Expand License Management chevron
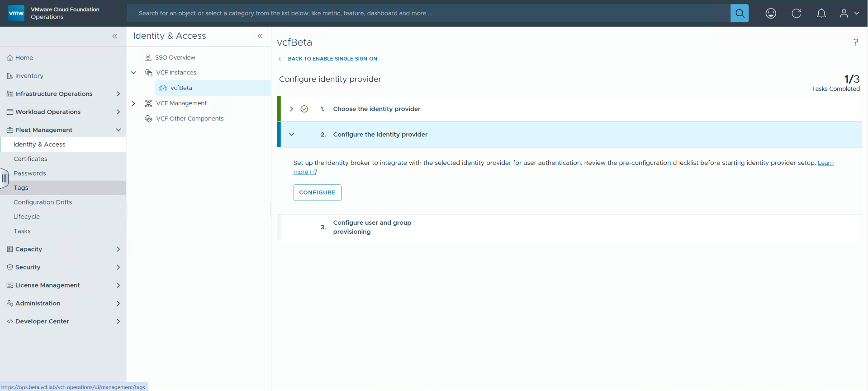 [119, 285]
